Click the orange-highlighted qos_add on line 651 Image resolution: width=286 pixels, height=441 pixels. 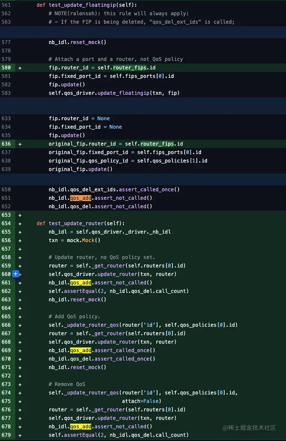point(81,198)
